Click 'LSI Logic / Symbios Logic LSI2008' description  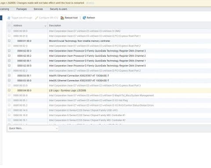(x=67, y=91)
